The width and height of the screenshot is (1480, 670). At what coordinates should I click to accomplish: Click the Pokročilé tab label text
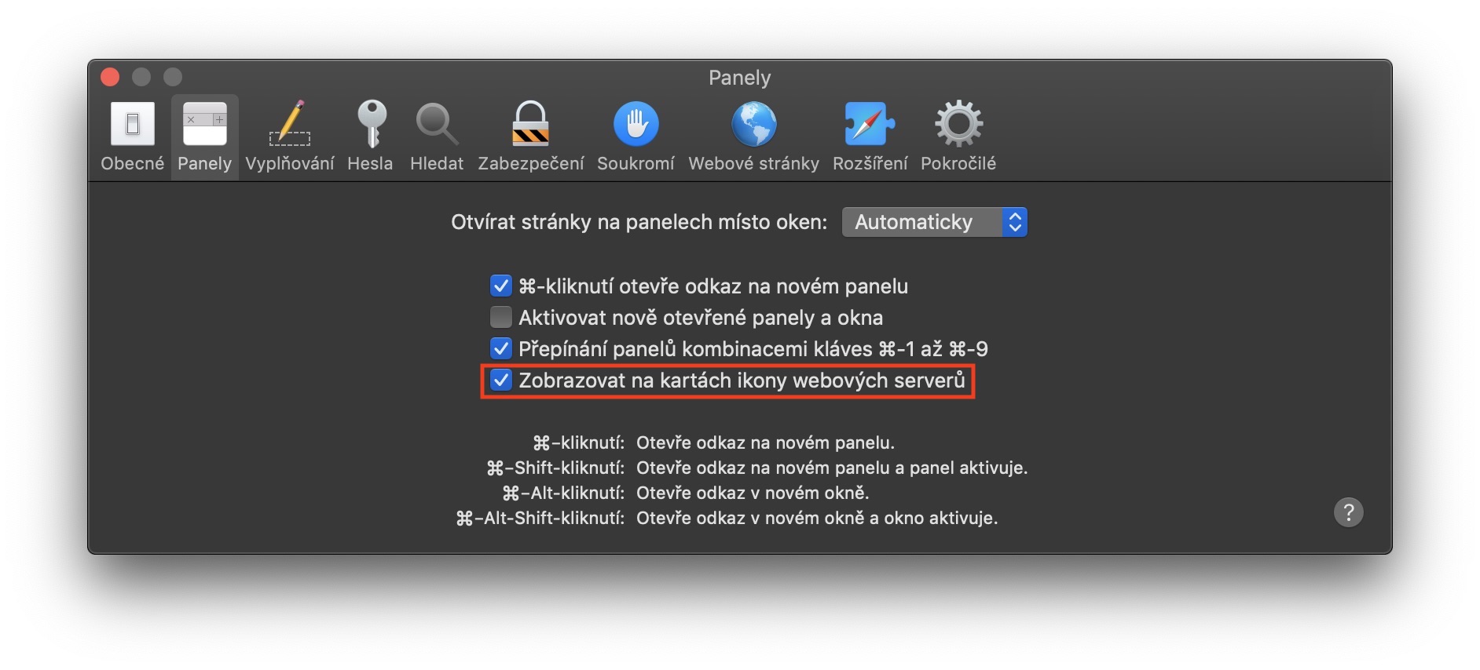pos(958,163)
